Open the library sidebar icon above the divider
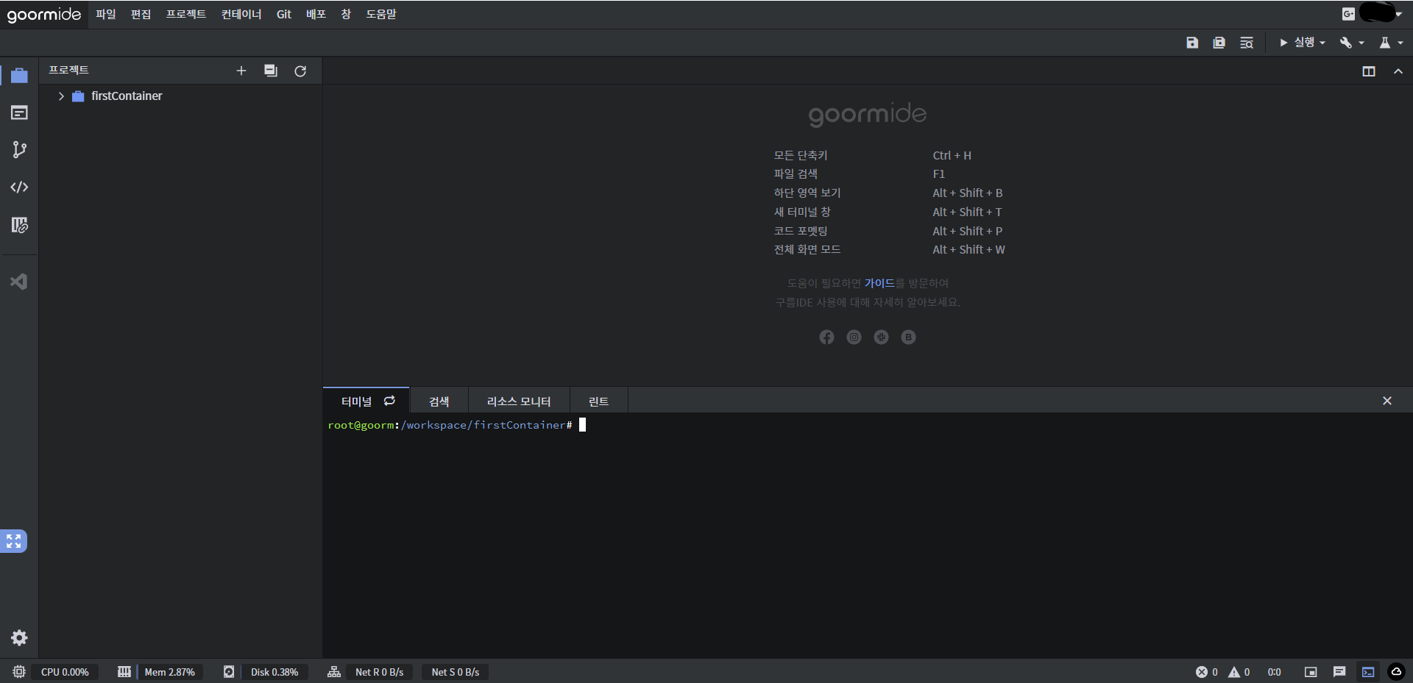The width and height of the screenshot is (1413, 683). [19, 225]
